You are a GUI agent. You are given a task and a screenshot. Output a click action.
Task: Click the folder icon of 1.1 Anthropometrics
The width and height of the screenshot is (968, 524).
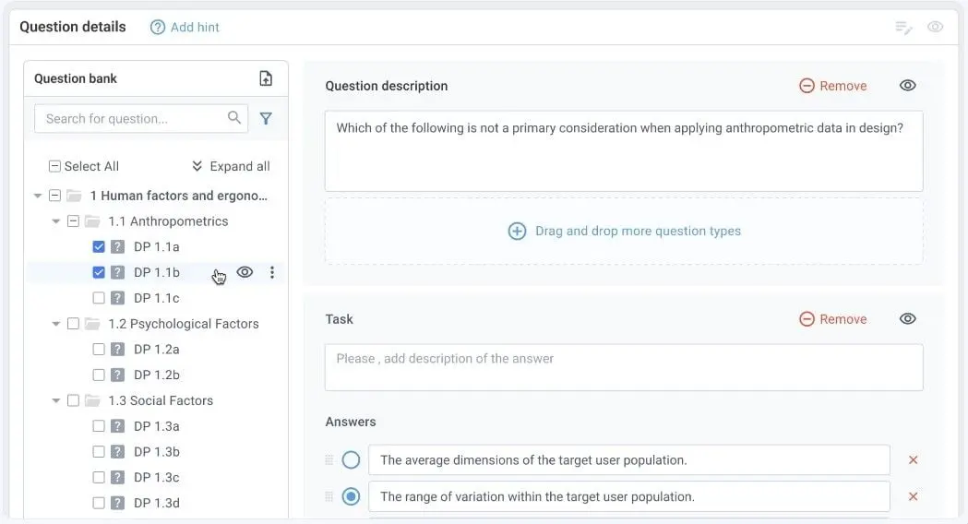pyautogui.click(x=92, y=221)
